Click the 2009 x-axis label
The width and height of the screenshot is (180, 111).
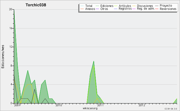coord(17,105)
